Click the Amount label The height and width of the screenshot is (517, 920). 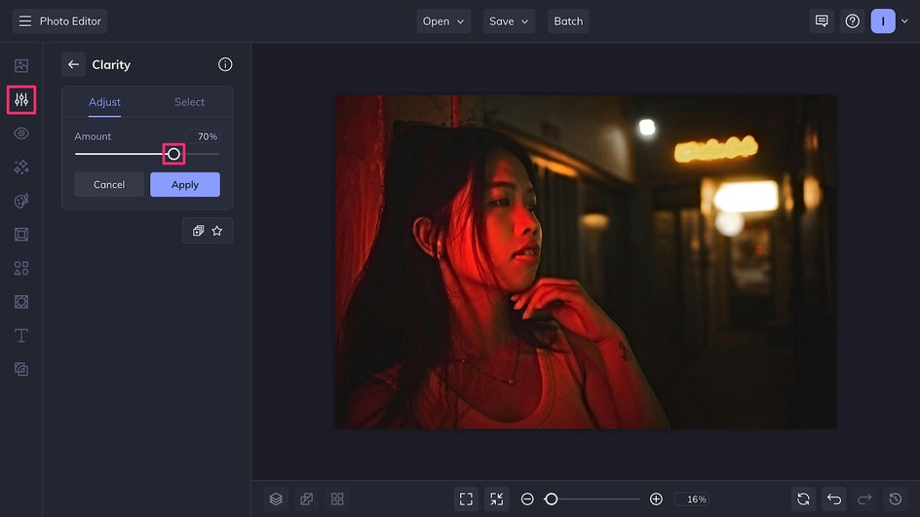pos(93,136)
